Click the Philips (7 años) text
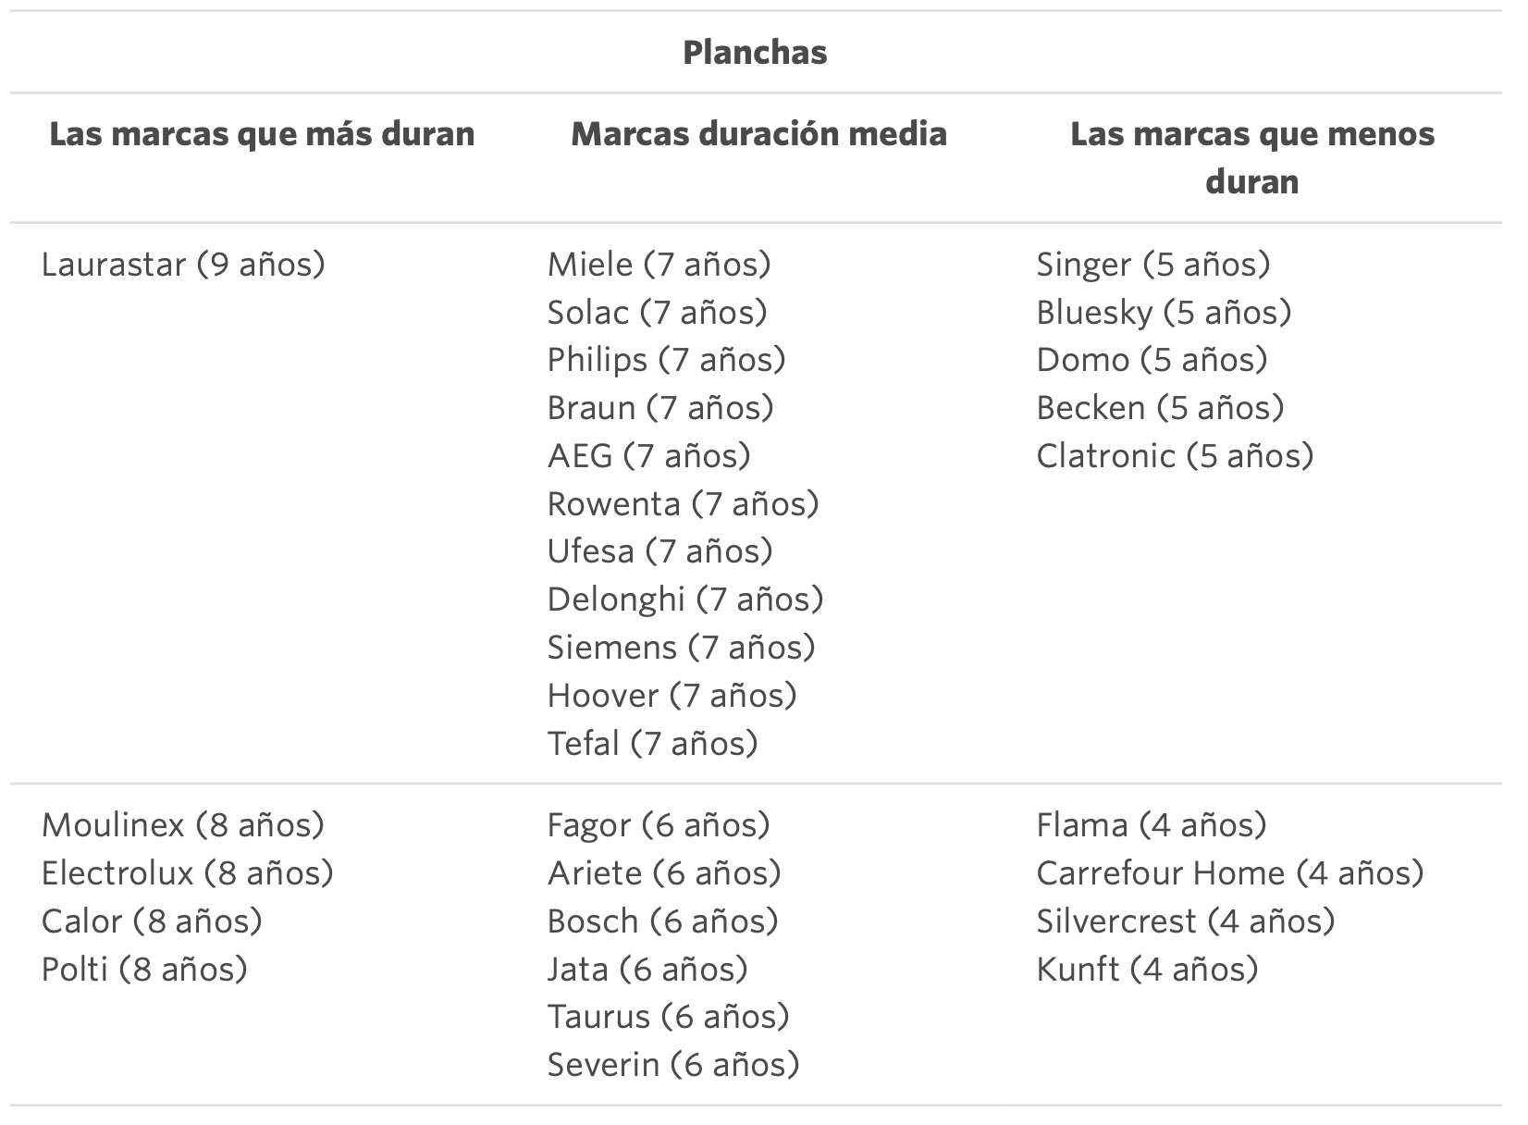This screenshot has width=1528, height=1125. pyautogui.click(x=666, y=360)
